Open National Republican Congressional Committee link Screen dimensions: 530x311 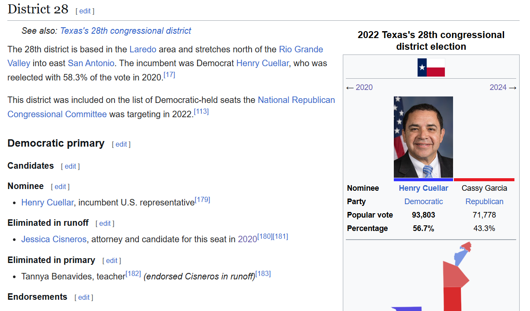pyautogui.click(x=171, y=107)
